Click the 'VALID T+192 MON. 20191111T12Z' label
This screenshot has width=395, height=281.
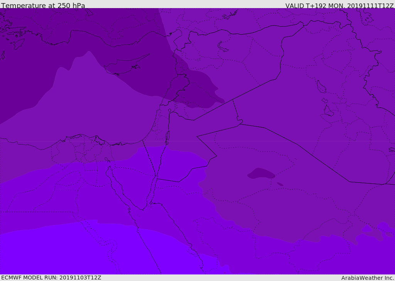[339, 5]
